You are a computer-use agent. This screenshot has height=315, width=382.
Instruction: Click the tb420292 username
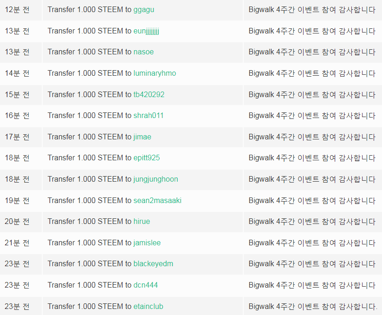149,95
